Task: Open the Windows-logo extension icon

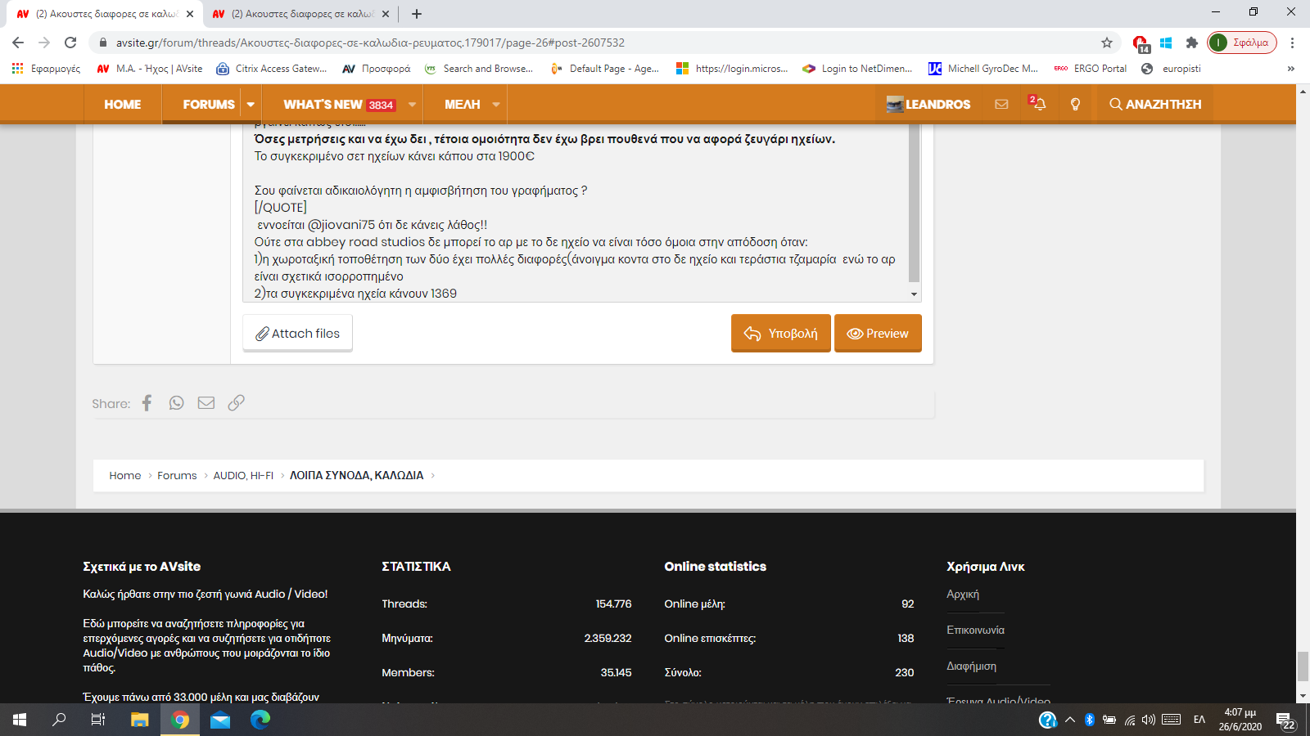Action: [x=1166, y=43]
